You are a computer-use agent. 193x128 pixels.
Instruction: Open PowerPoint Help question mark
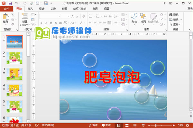[x=165, y=3]
